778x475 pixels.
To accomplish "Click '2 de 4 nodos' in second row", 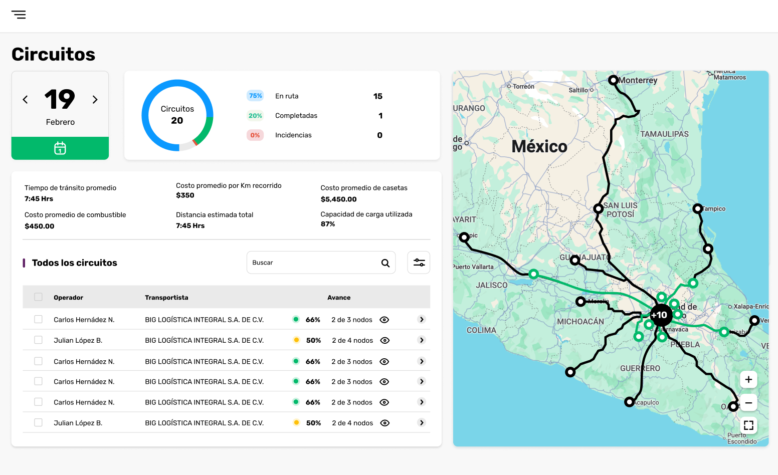I will [x=352, y=340].
